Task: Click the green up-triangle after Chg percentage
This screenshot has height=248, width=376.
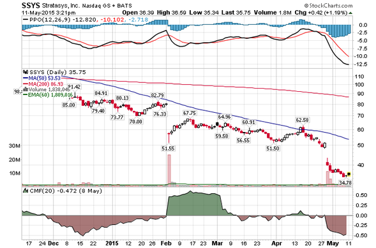Action: click(x=350, y=13)
